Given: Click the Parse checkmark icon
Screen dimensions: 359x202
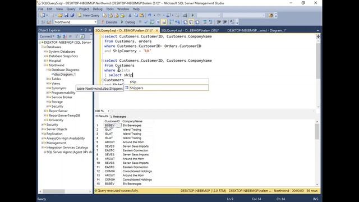Looking at the screenshot, I should (146, 22).
